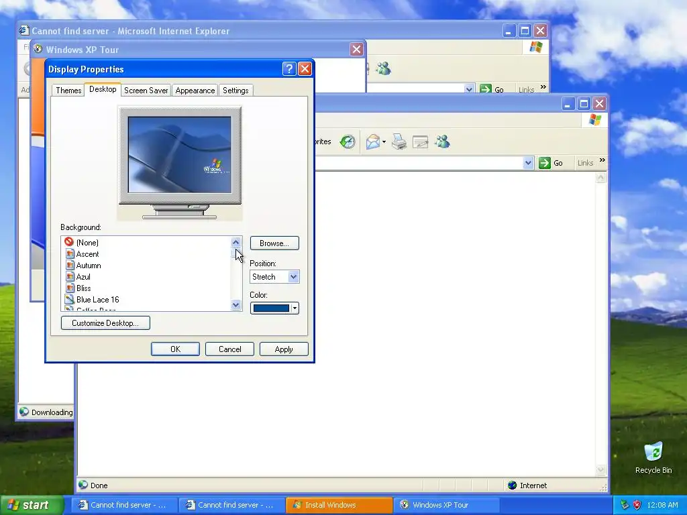Click the Browse... button
This screenshot has width=687, height=515.
[x=274, y=243]
